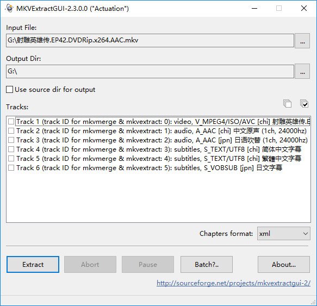Check Track 2 A_AAC chi audio
317x306 pixels.
pos(11,131)
